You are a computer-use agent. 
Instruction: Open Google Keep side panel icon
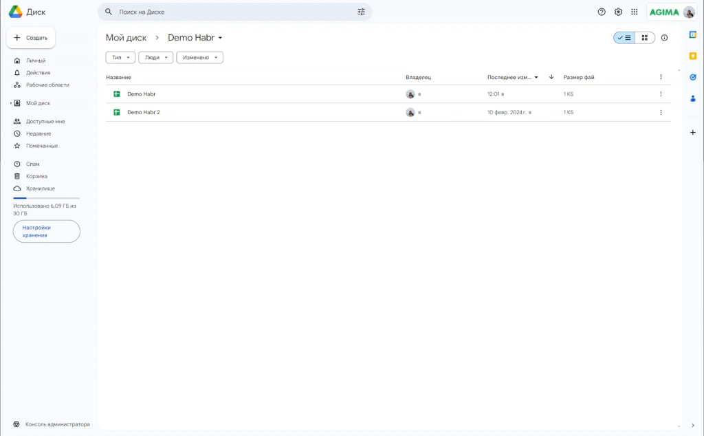pos(693,56)
